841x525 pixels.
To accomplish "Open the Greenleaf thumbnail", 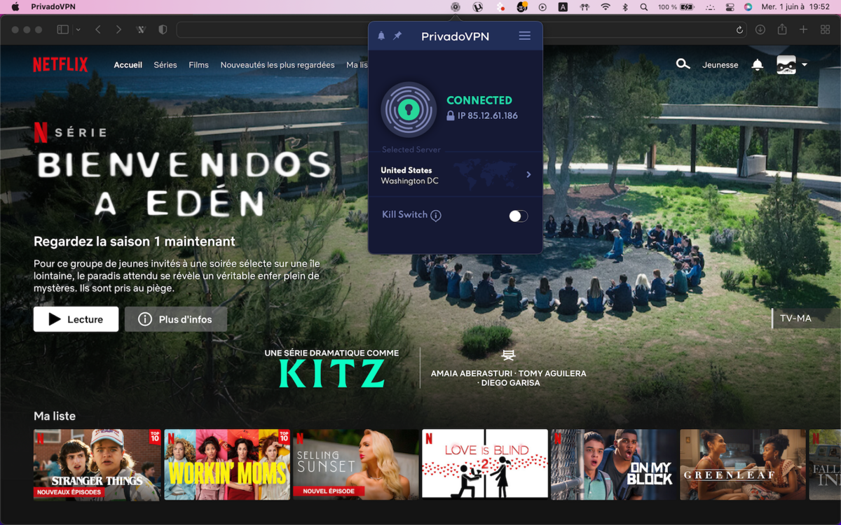I will [x=743, y=465].
